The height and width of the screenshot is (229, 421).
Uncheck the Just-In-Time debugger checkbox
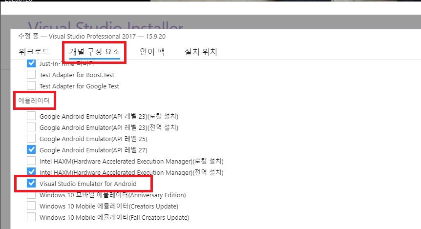(31, 63)
